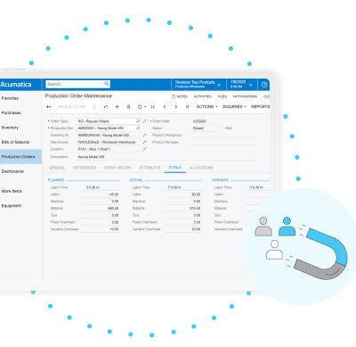
Task: Go to first record icon
Action: tap(153, 107)
